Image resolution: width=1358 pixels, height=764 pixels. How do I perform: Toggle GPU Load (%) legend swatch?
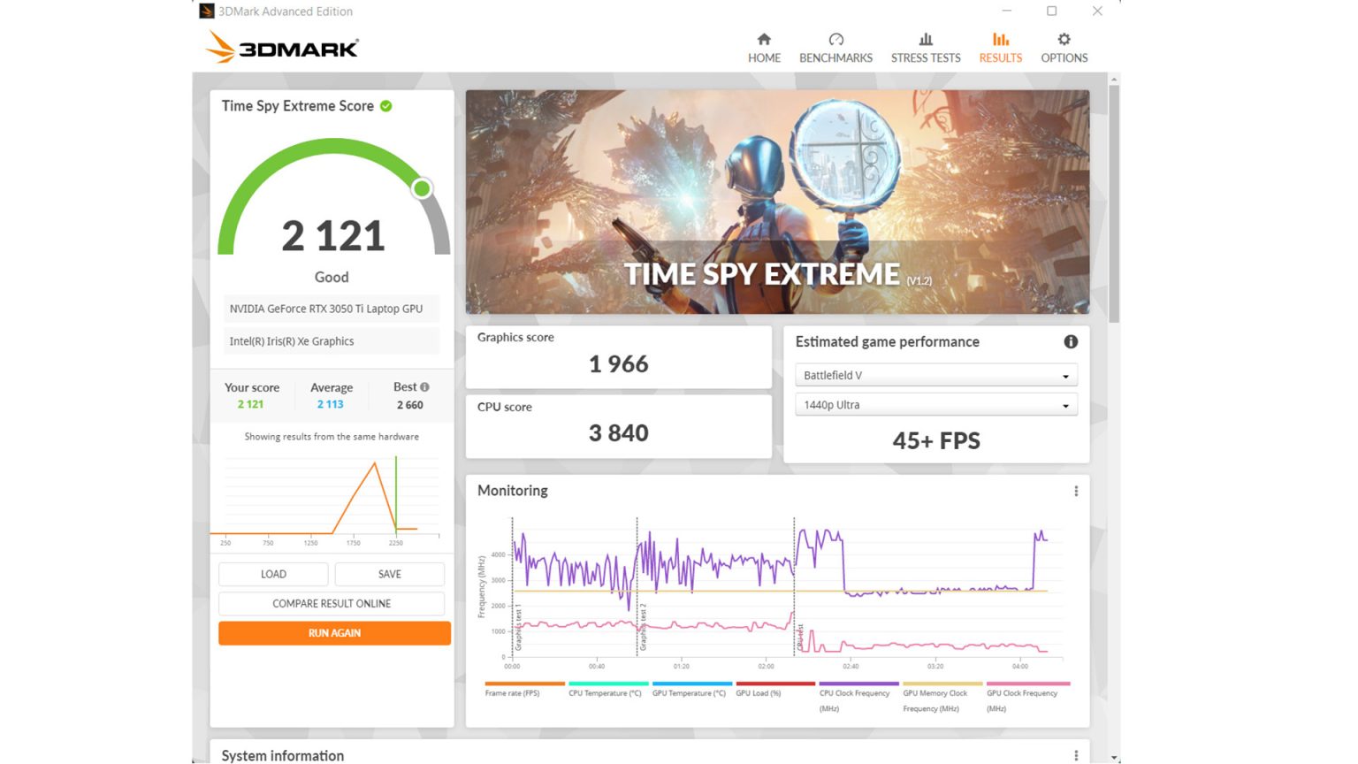[x=775, y=684]
